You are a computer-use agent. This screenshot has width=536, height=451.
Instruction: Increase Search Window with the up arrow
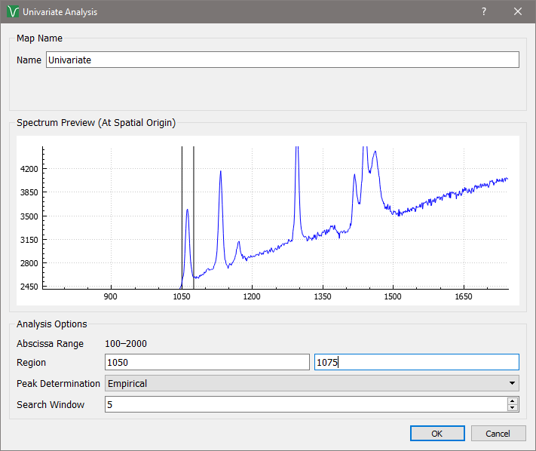pos(513,401)
